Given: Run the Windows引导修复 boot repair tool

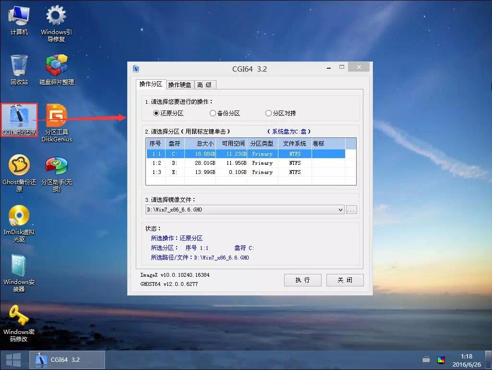Looking at the screenshot, I should (x=56, y=17).
